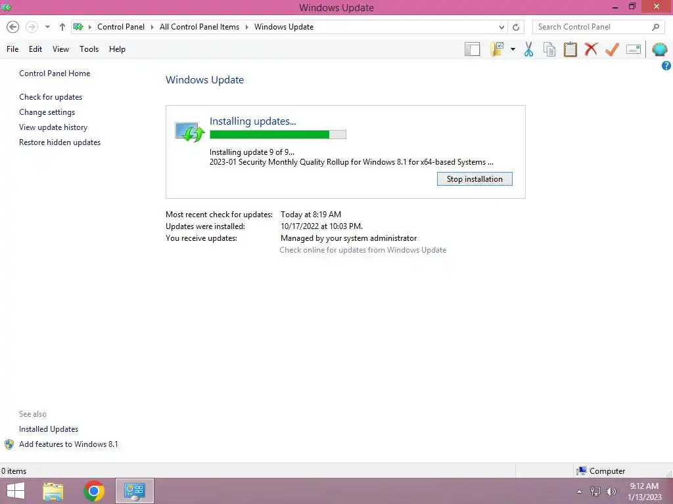Screen dimensions: 673x504
Task: Click the Windows Update page heading
Action: point(205,79)
